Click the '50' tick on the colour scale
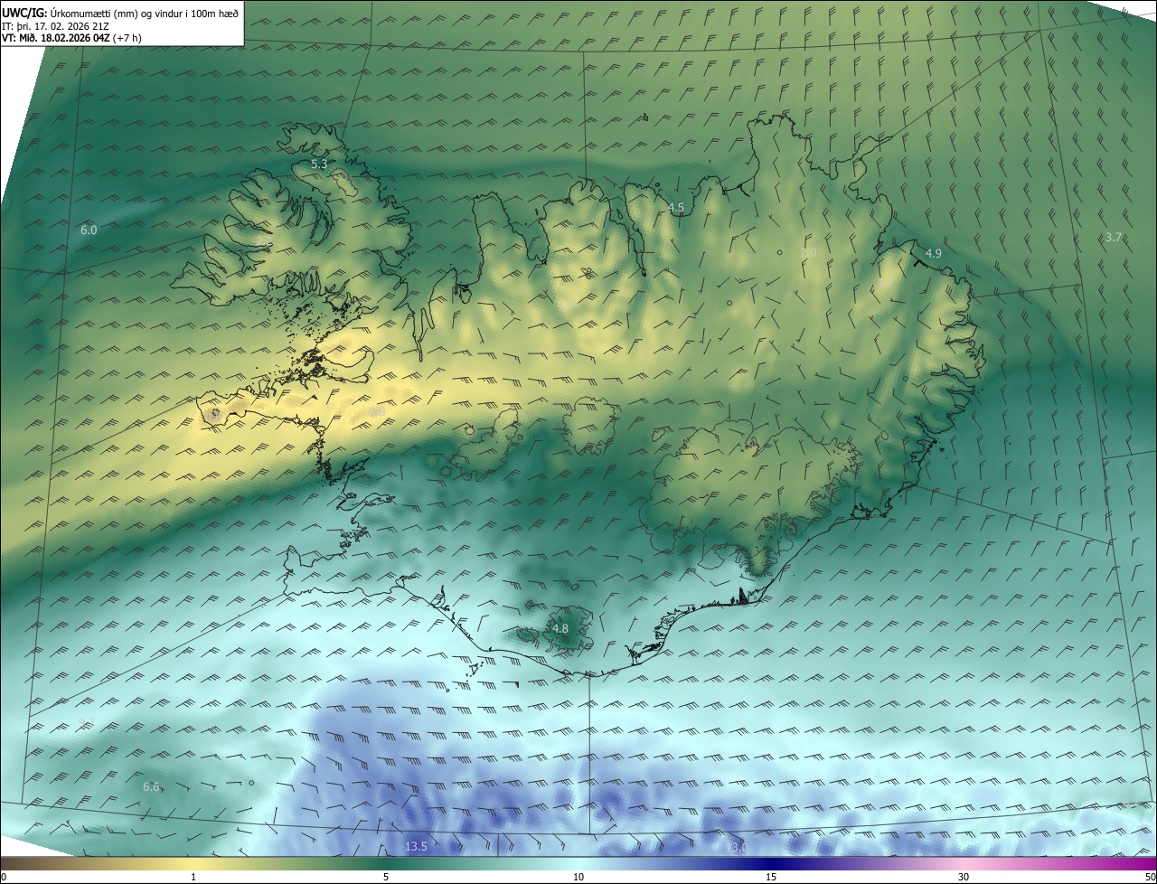This screenshot has width=1157, height=884. 1149,877
